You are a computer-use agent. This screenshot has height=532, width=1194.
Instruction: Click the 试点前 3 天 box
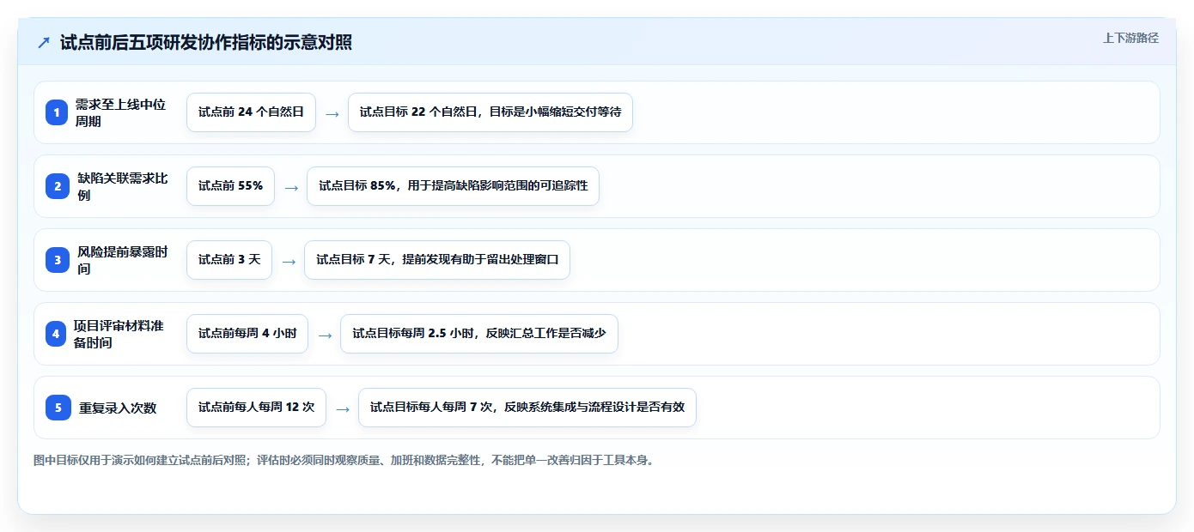pyautogui.click(x=229, y=260)
